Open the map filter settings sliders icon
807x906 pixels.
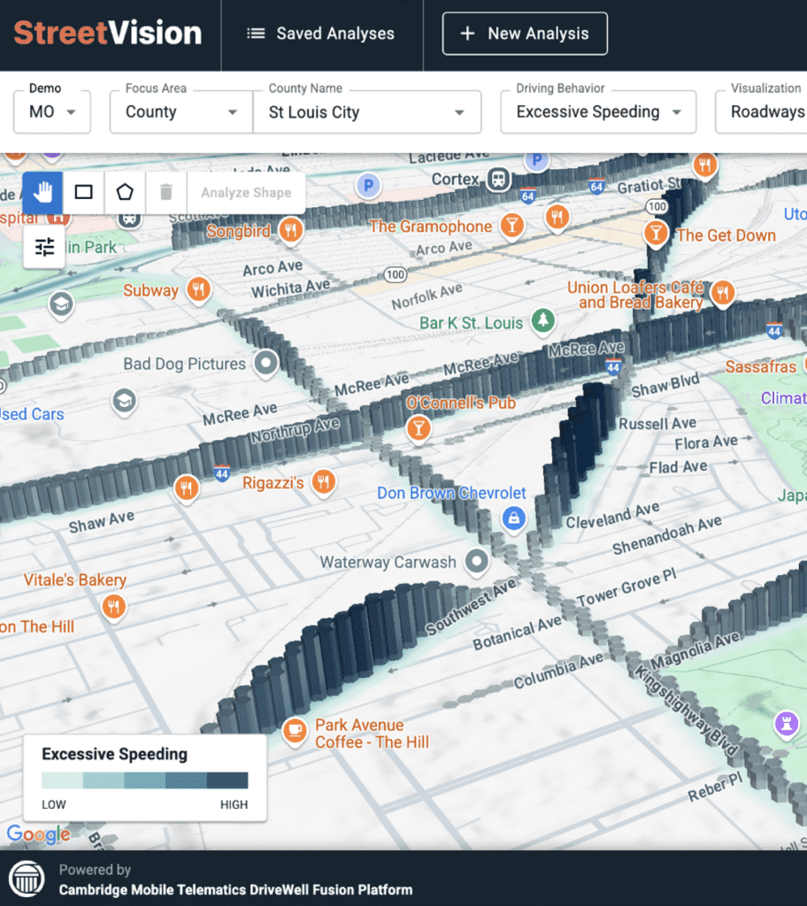[44, 248]
